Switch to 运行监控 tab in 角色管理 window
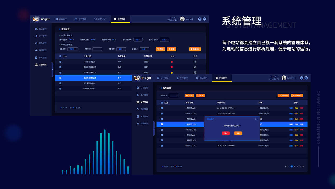335x189 pixels. 163,78
